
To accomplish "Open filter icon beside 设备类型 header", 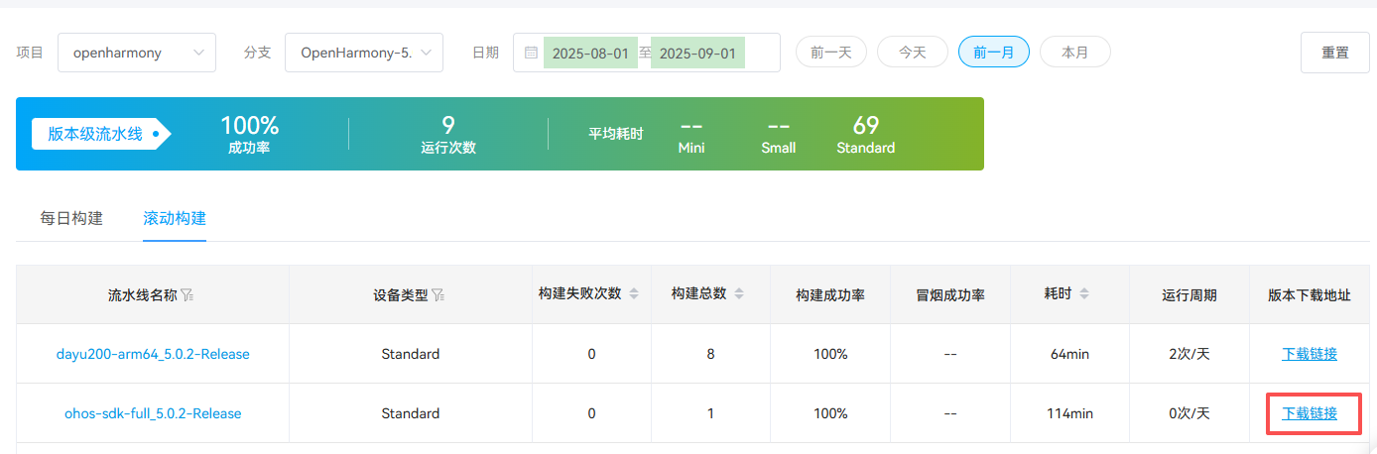I will point(438,294).
